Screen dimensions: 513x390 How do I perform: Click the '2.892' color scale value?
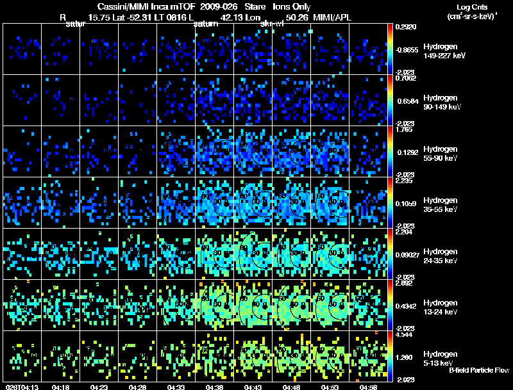tap(404, 283)
